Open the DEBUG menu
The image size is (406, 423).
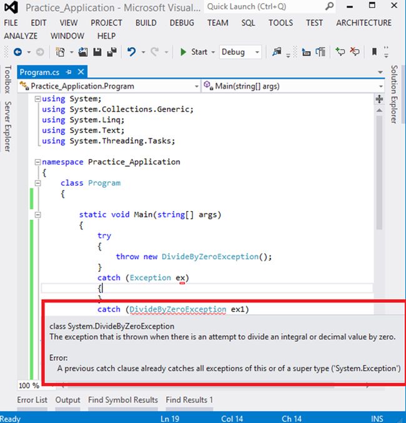pos(182,23)
